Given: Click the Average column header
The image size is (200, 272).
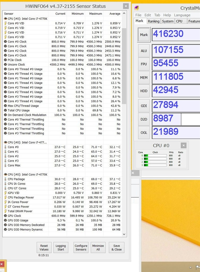Looking at the screenshot, I should pyautogui.click(x=112, y=14).
